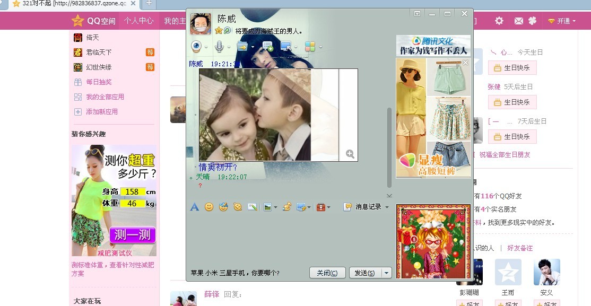Open the yellow smiley emoticon picker
Image resolution: width=591 pixels, height=306 pixels.
pos(209,206)
